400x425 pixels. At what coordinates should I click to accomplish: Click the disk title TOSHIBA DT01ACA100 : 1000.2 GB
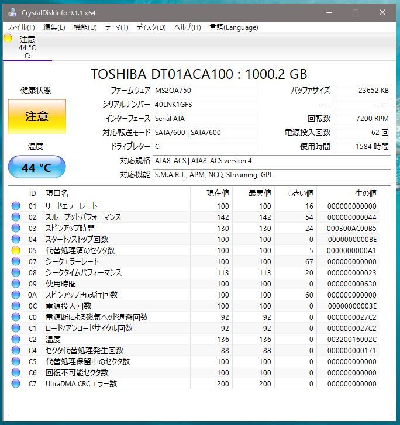pyautogui.click(x=199, y=74)
